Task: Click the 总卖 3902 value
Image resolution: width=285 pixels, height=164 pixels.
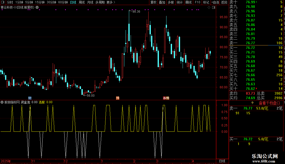Action: click(x=278, y=93)
